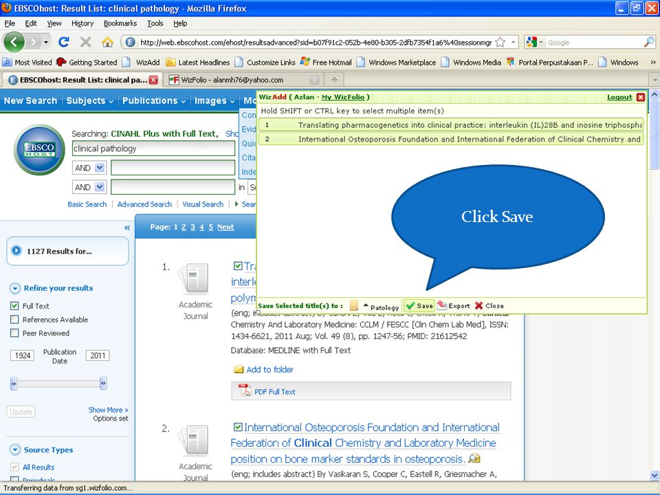Open the History menu
Image resolution: width=660 pixels, height=495 pixels.
pos(82,23)
